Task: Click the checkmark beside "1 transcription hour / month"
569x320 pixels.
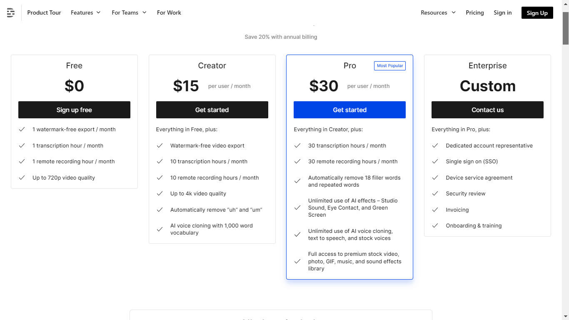Action: (22, 145)
